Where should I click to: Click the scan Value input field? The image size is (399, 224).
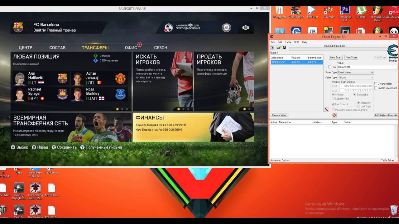(x=367, y=67)
